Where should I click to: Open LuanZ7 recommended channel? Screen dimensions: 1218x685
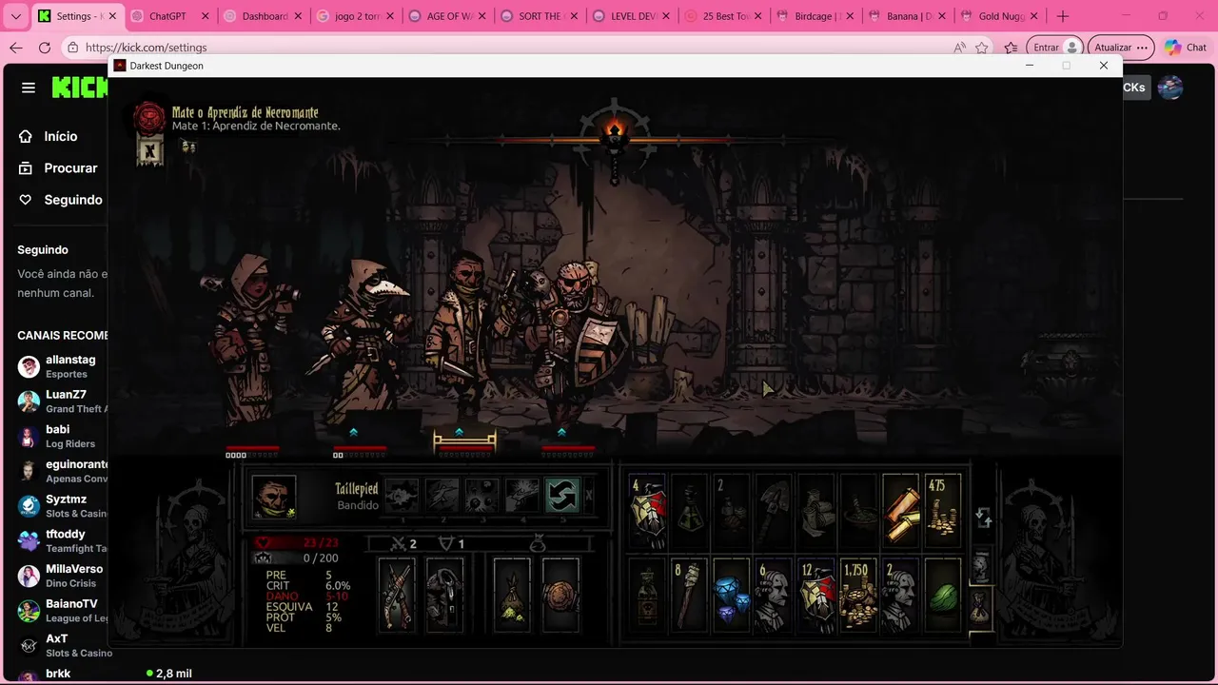[62, 401]
